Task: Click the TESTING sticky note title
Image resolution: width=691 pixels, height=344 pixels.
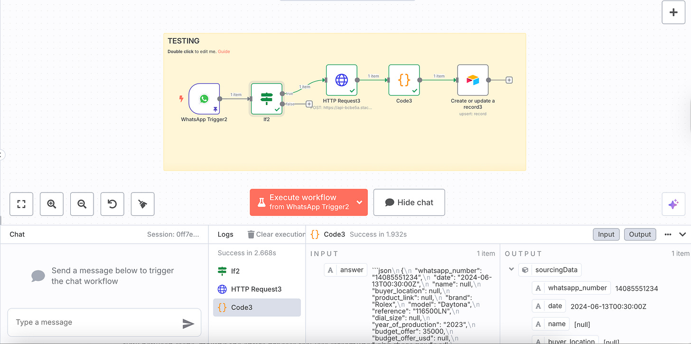Action: pos(184,41)
